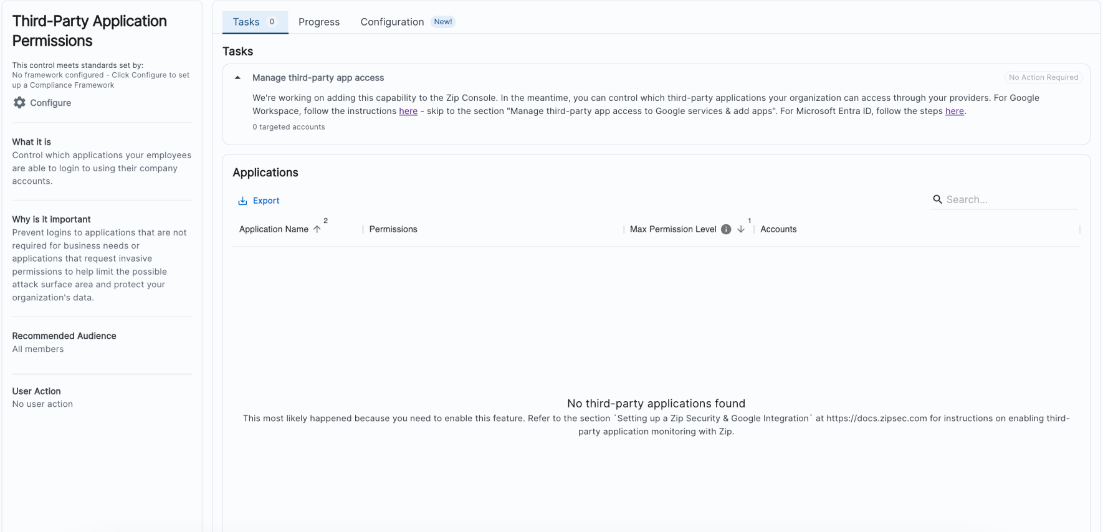
Task: Collapse the Manage third-party app access task
Action: click(x=237, y=78)
